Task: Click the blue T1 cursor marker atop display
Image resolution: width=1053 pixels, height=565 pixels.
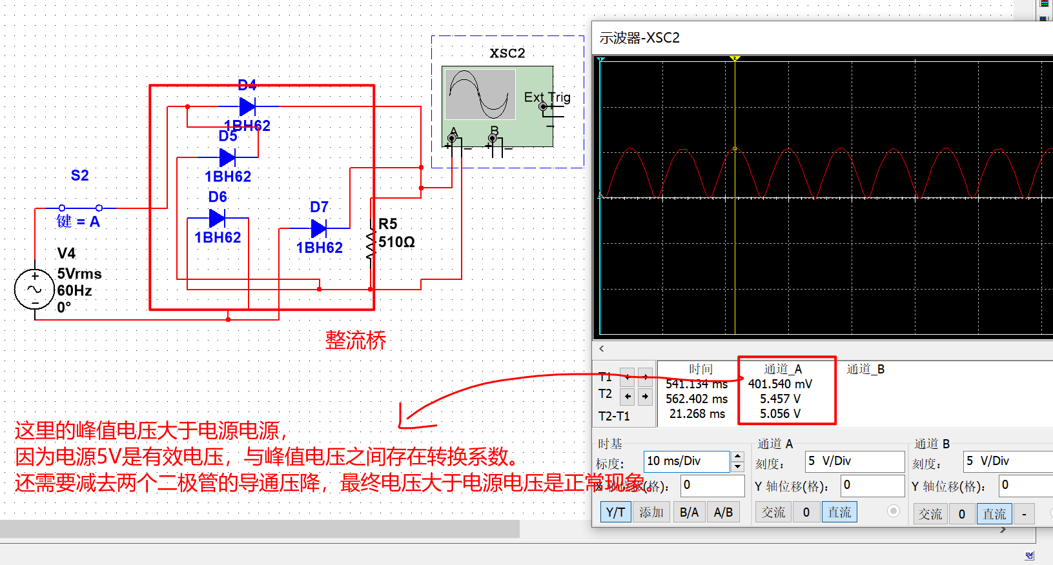Action: click(x=600, y=60)
